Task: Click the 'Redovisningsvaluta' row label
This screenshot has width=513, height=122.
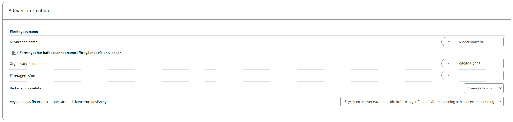Action: [25, 88]
